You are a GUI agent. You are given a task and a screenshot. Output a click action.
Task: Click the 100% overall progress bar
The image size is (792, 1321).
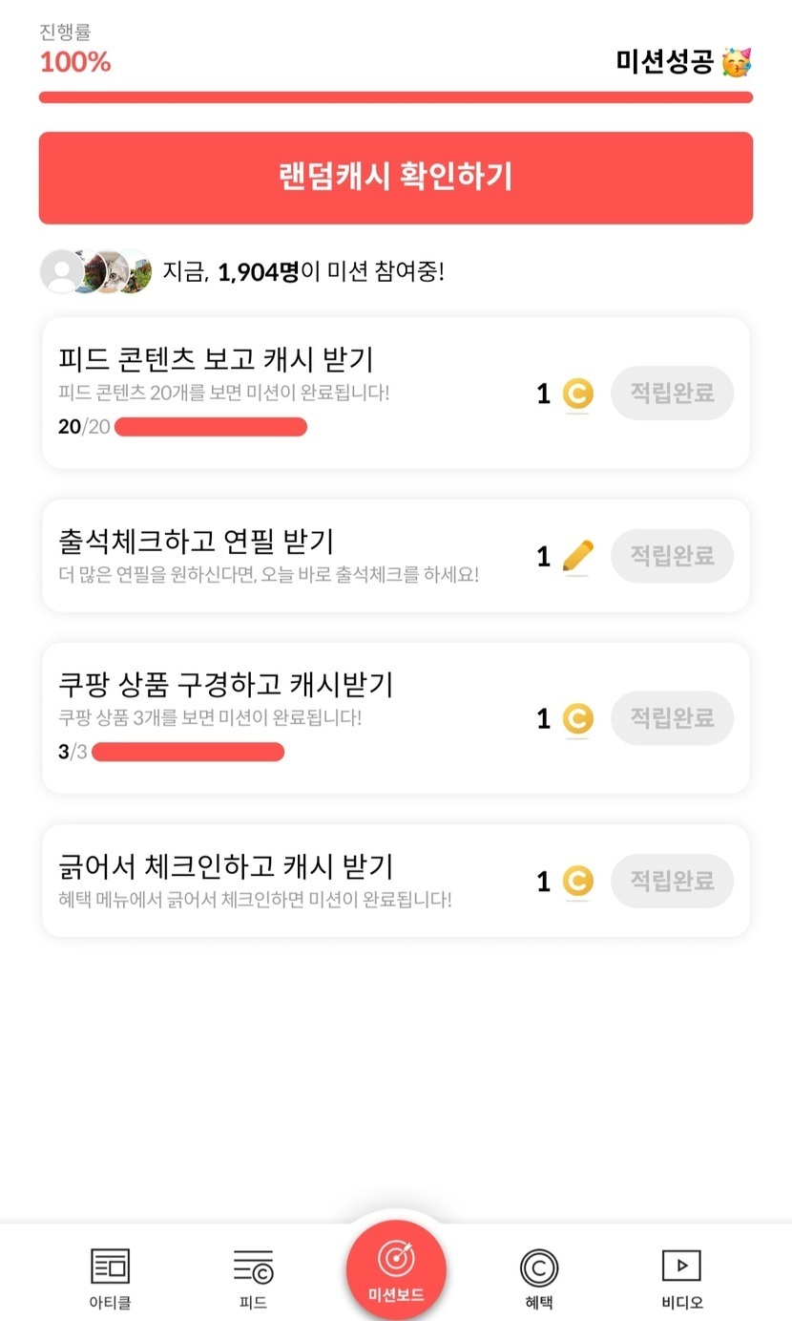pos(396,97)
